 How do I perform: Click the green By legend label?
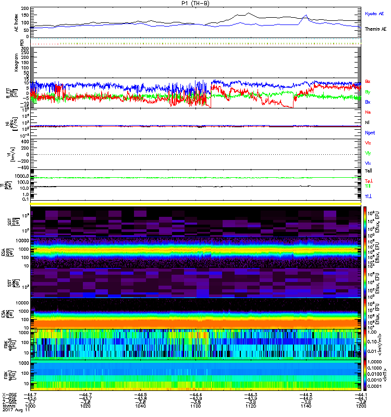[x=368, y=92]
